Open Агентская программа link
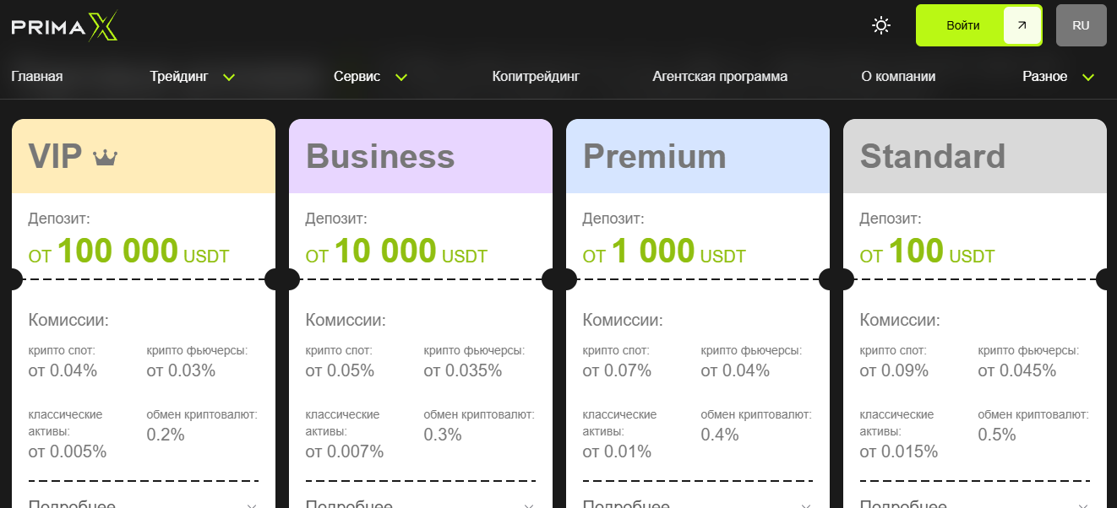This screenshot has height=508, width=1117. [720, 77]
